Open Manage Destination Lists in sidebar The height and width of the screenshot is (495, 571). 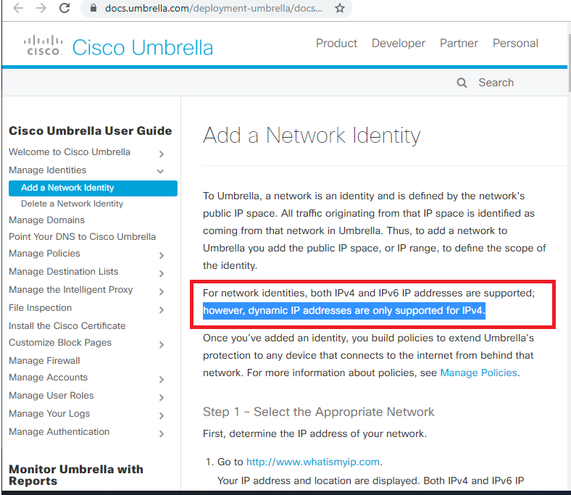(63, 272)
